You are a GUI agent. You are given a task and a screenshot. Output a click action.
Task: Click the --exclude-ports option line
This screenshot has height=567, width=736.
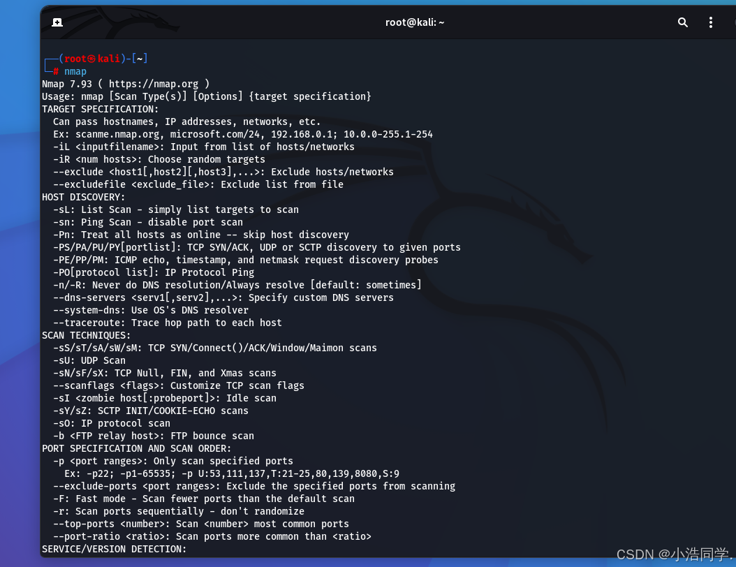[x=254, y=487]
